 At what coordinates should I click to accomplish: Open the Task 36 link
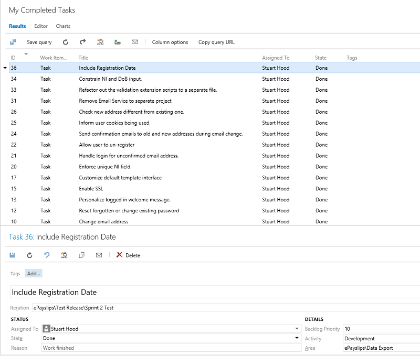coord(22,237)
